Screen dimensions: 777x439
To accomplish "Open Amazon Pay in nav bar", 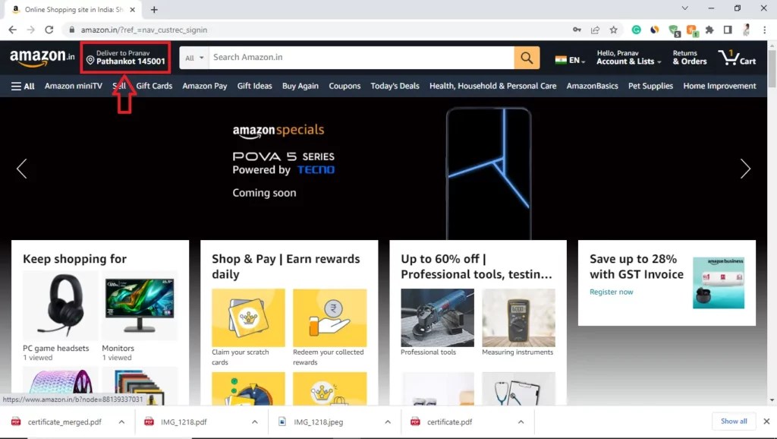I will (x=205, y=87).
